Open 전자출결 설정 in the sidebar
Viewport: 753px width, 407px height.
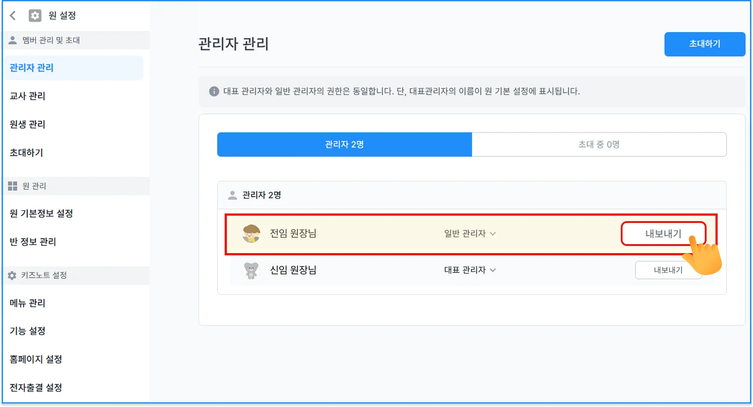pos(36,387)
